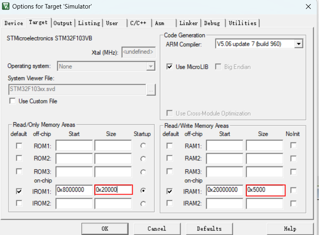Viewport: 319px width, 235px height.
Task: Check the IRAM1 NoInit checkbox
Action: click(x=293, y=190)
